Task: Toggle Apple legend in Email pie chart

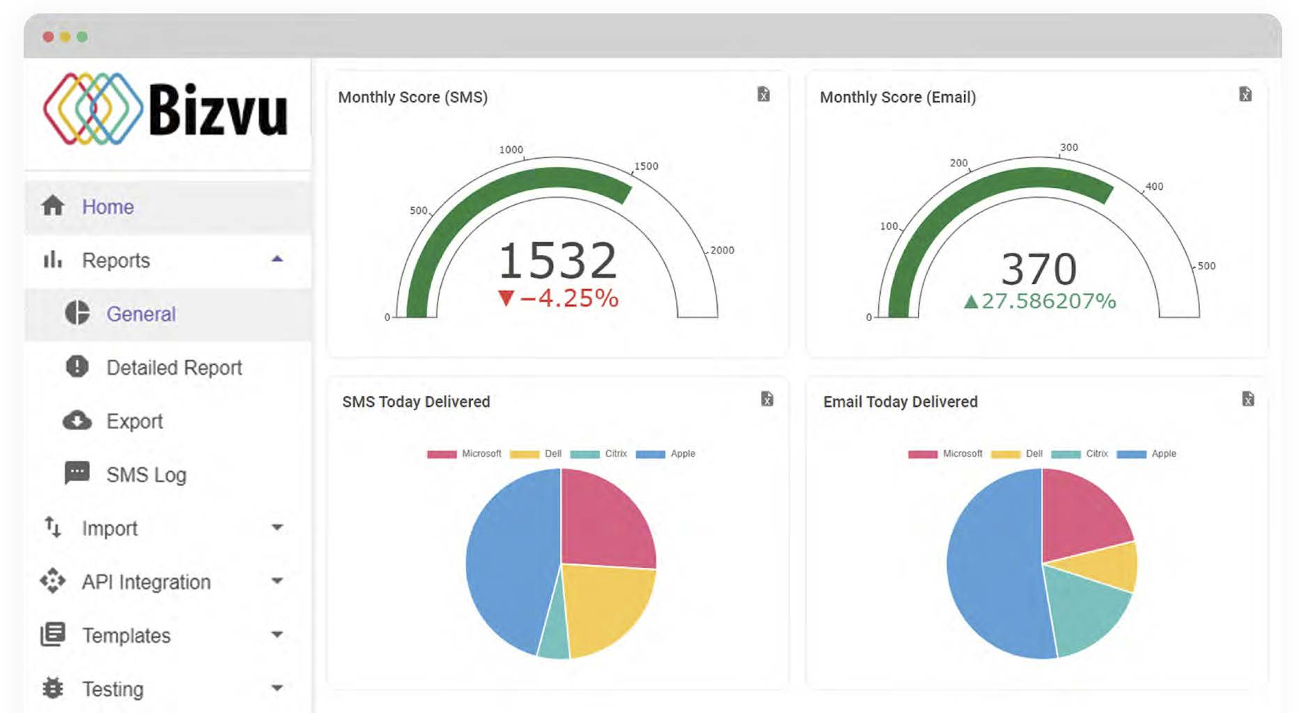Action: 1146,454
